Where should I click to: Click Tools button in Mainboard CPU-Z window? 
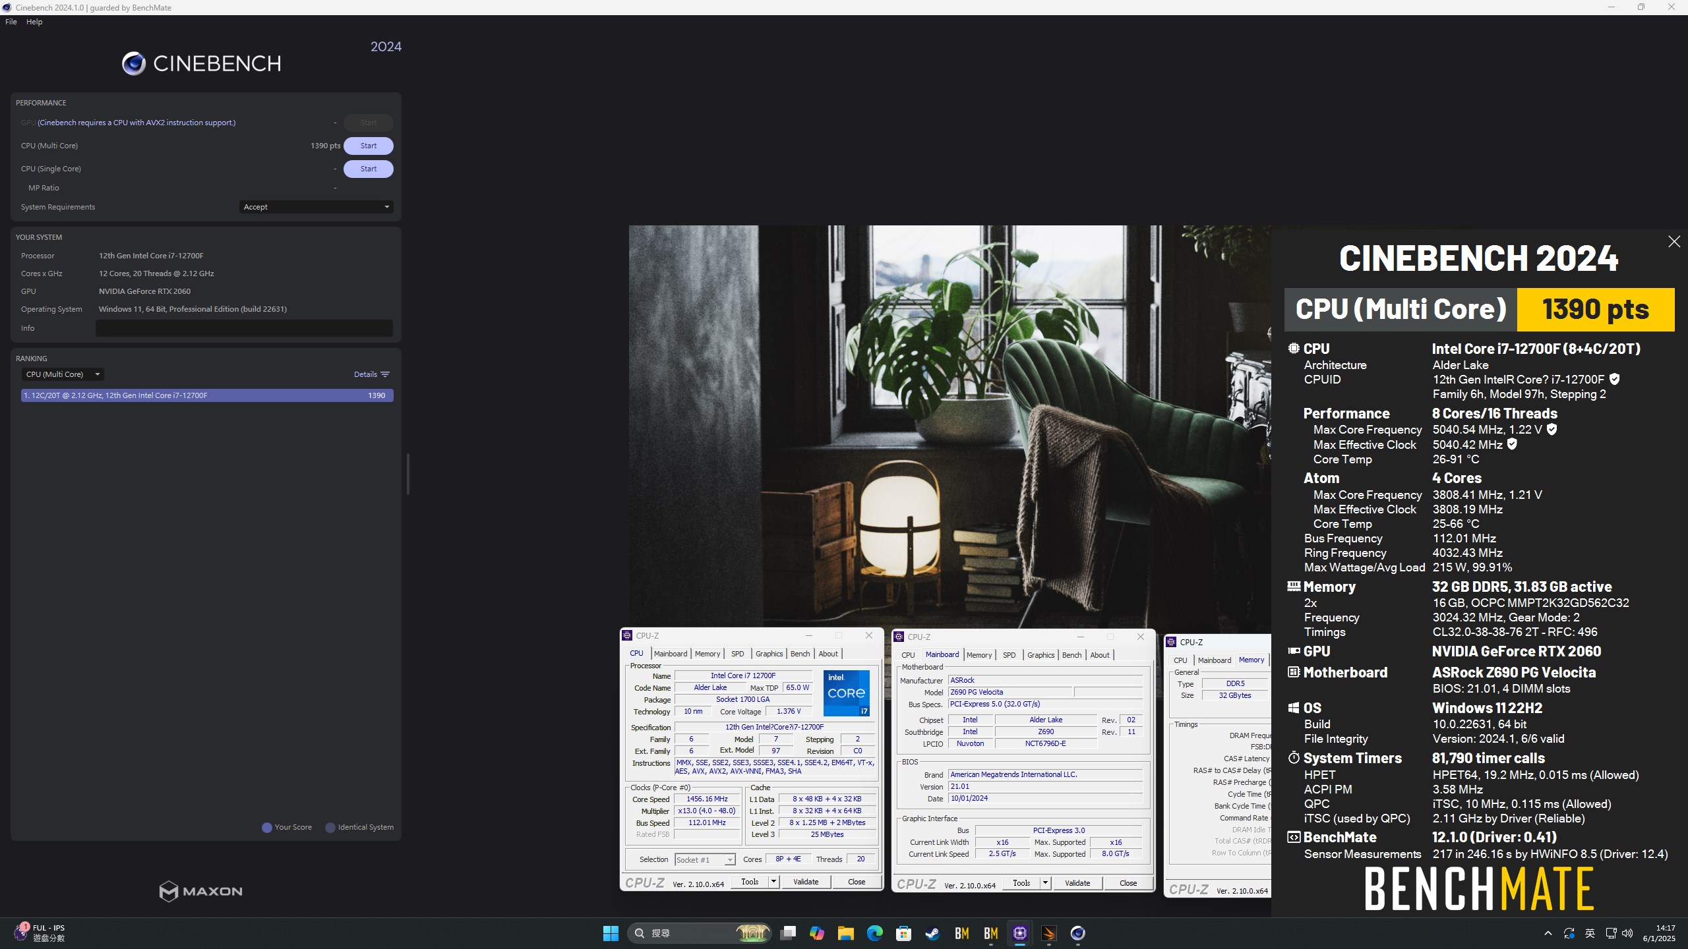click(1021, 883)
